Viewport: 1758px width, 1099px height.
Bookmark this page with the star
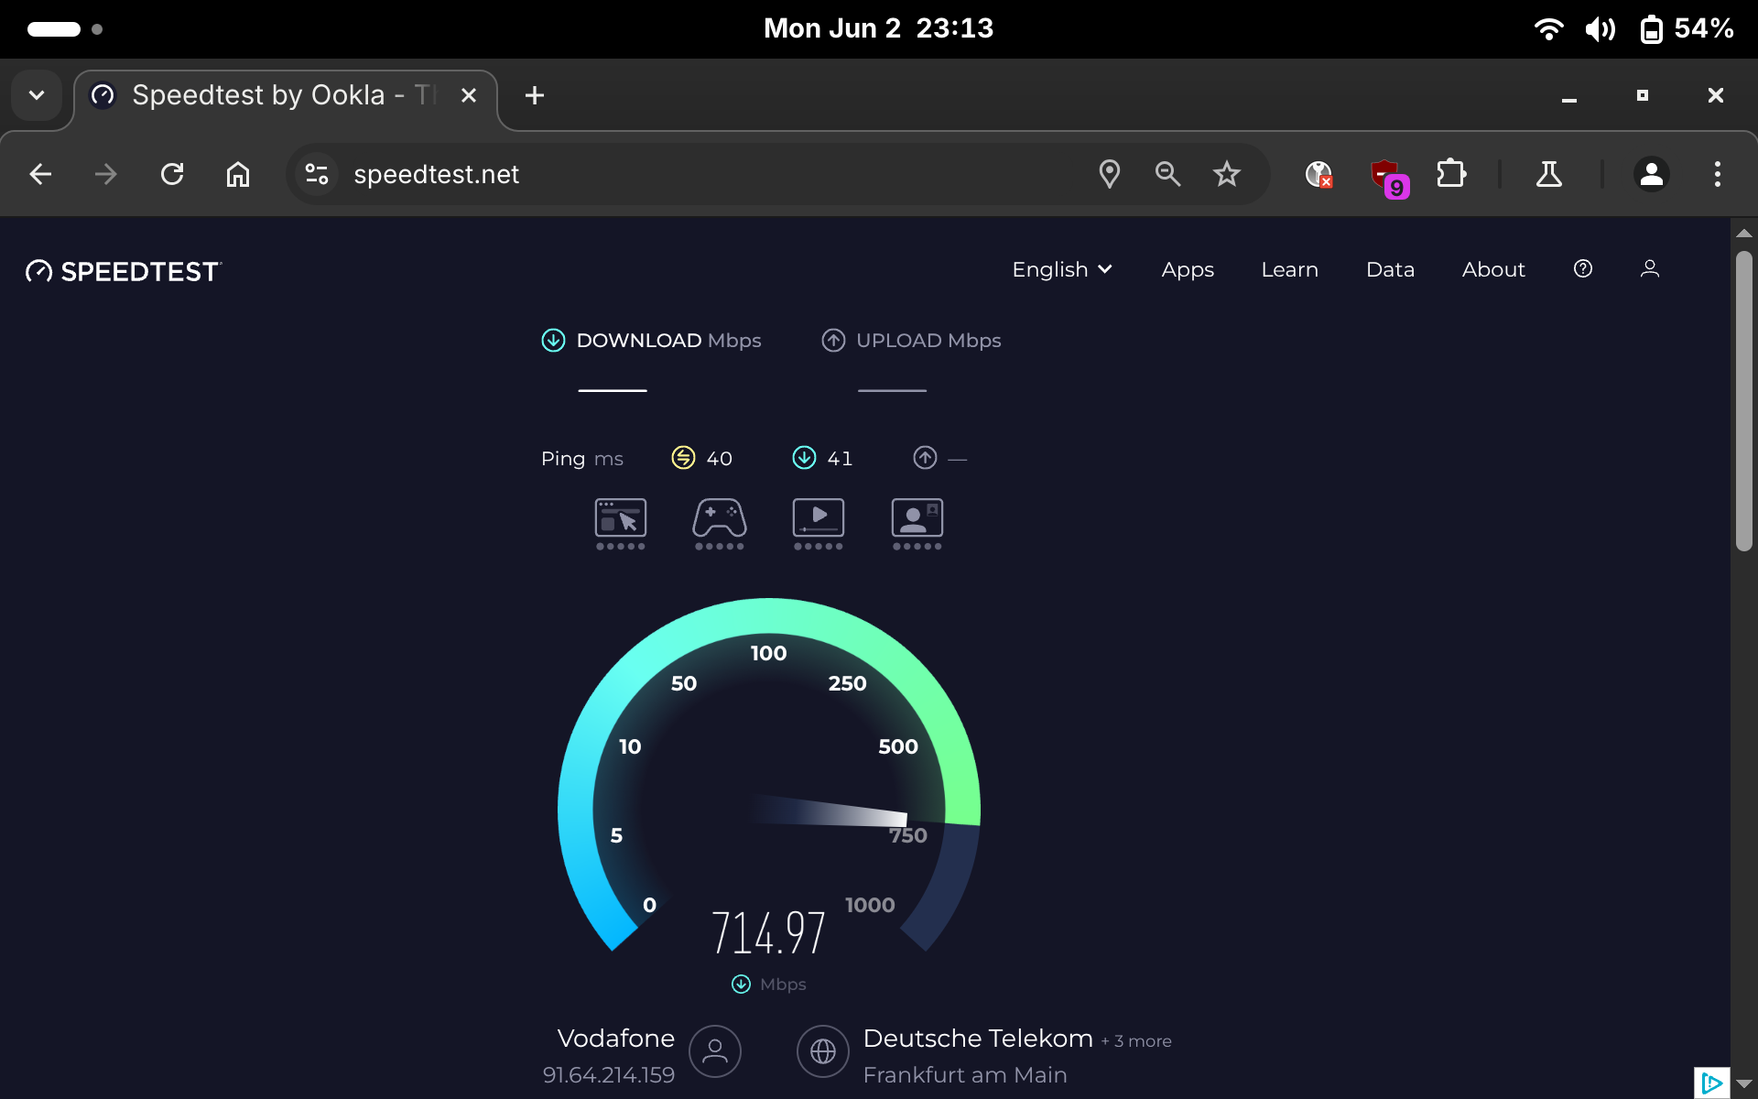pos(1227,174)
